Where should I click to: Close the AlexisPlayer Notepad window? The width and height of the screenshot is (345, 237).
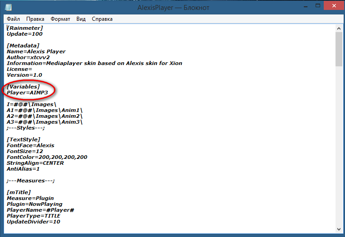(334, 6)
